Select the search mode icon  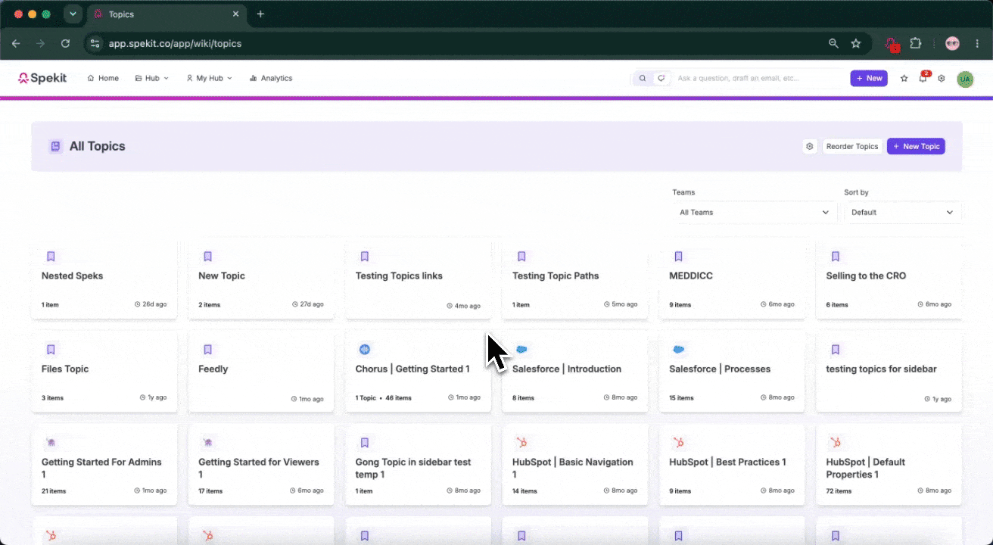[x=643, y=78]
